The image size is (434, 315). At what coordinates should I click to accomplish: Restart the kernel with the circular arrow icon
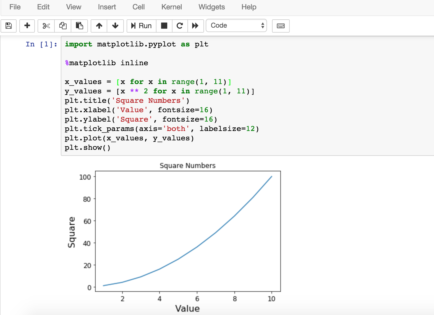point(180,26)
